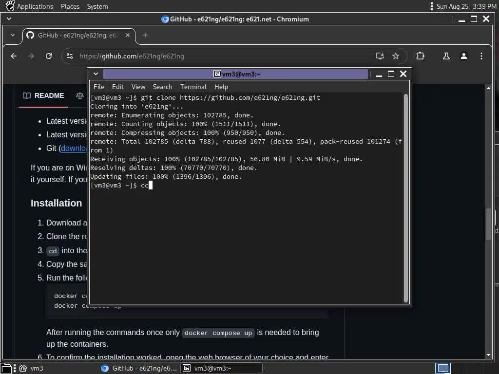
Task: Click the 'docker compose up' inline code
Action: click(x=218, y=333)
